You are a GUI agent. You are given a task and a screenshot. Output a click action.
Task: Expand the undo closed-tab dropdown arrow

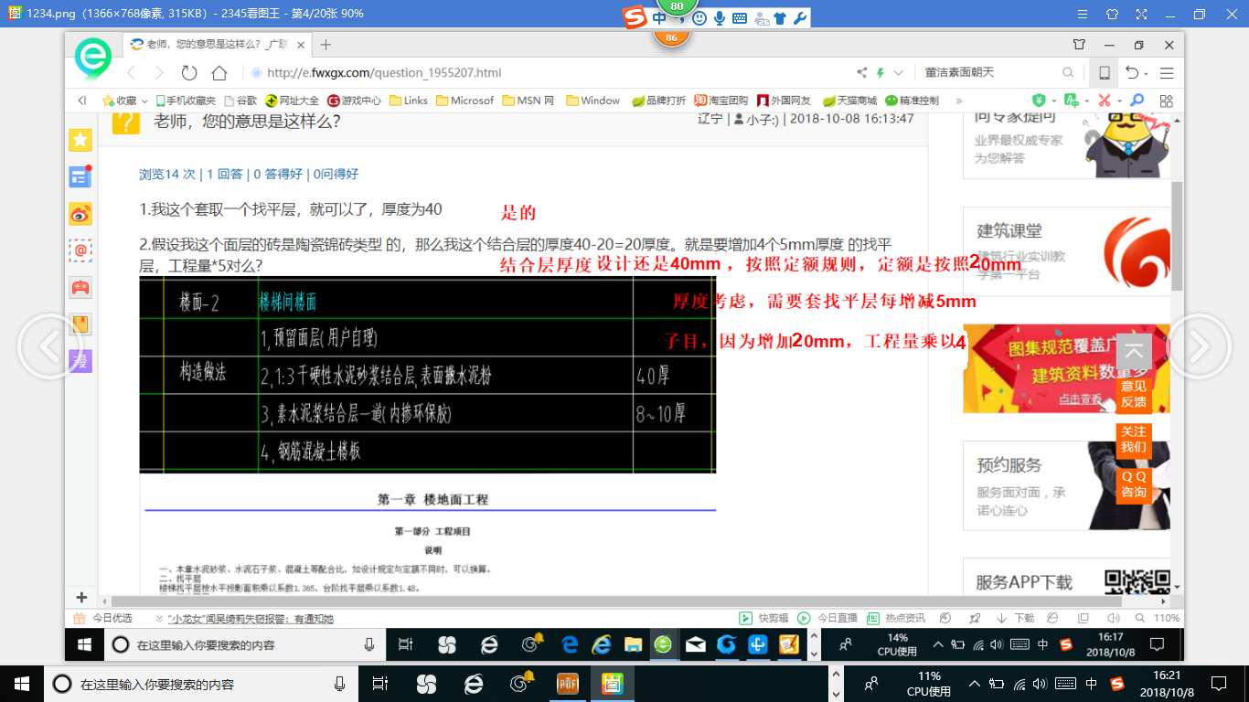point(1148,73)
